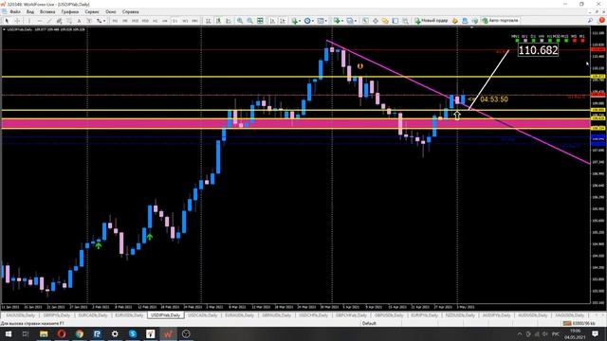
Task: Open the Вид menu
Action: tap(30, 11)
